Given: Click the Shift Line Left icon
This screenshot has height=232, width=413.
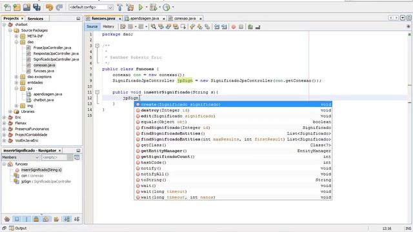Looking at the screenshot, I should [x=217, y=26].
